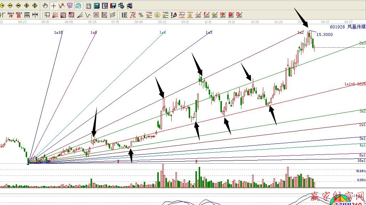Click the stock name 601928 凤凰传媒
366x205 pixels.
coord(347,27)
